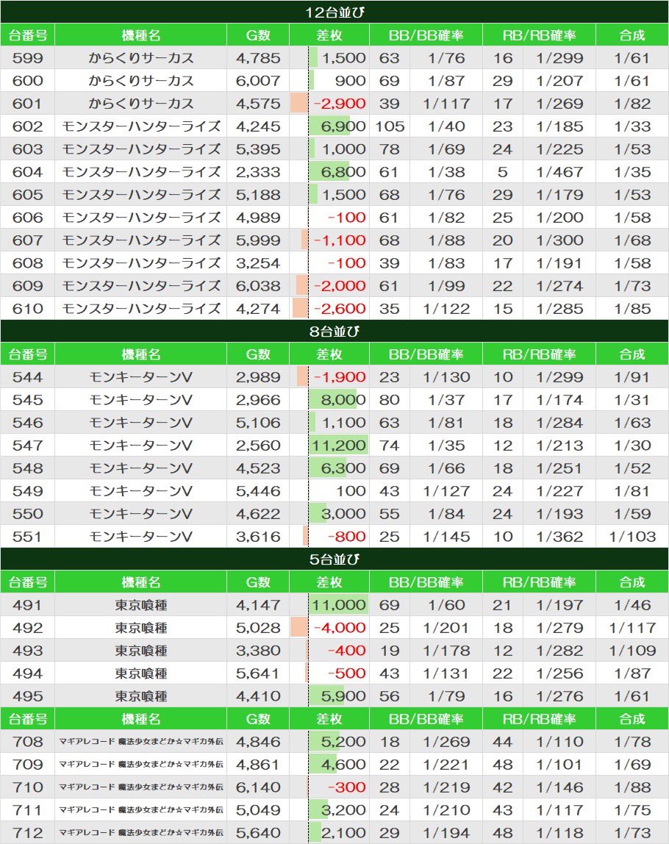Click BB probability 1/40 in row 602
The image size is (669, 844).
(x=446, y=126)
